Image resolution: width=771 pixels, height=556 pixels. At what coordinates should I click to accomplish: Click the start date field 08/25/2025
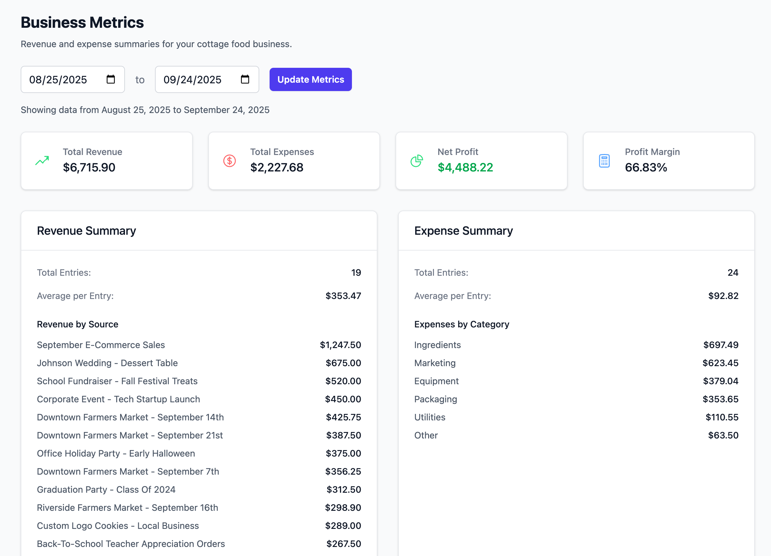pyautogui.click(x=58, y=79)
